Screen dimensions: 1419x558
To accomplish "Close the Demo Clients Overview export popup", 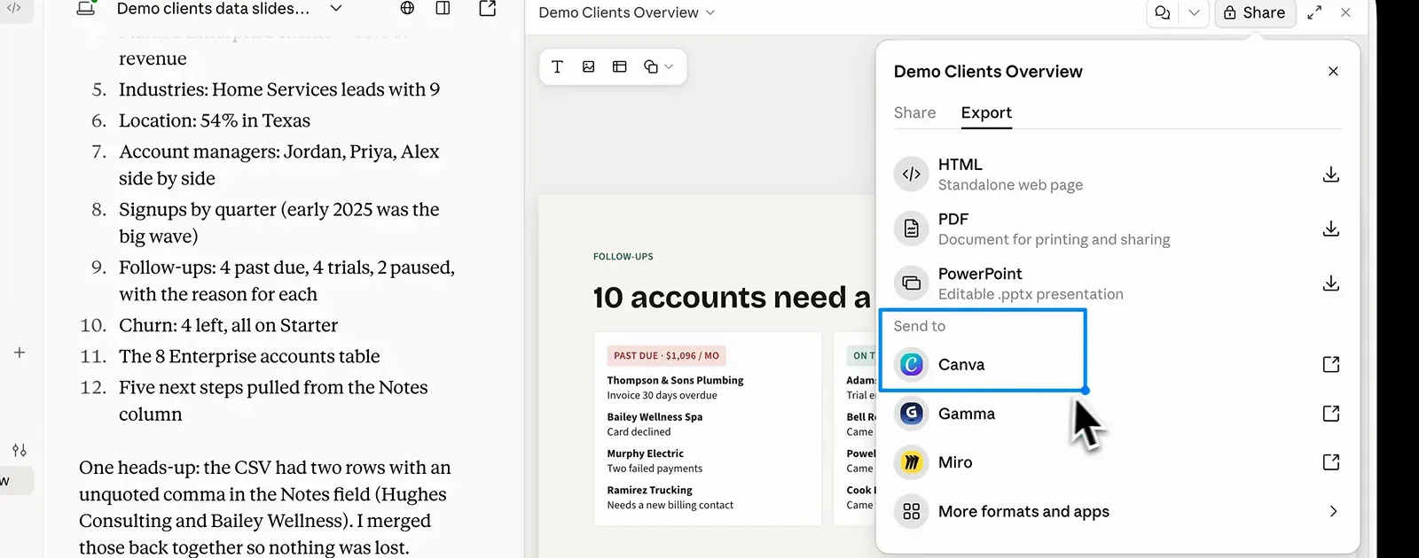I will tap(1333, 71).
